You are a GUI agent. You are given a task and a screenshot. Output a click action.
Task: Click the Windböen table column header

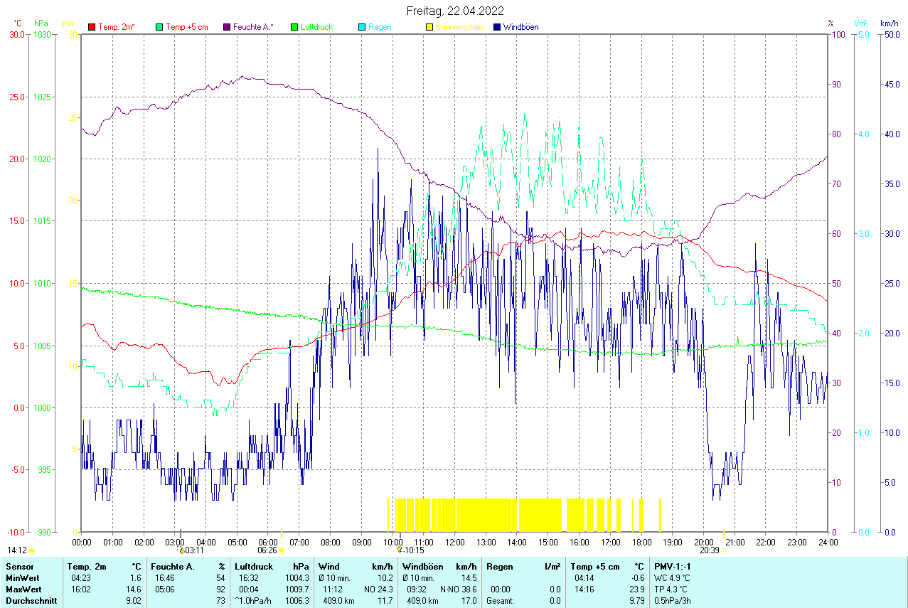click(423, 567)
